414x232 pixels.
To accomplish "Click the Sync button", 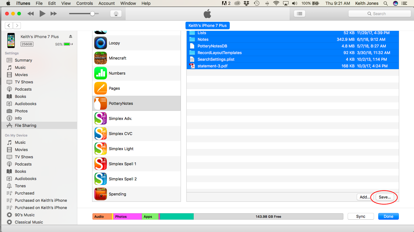I will point(361,216).
